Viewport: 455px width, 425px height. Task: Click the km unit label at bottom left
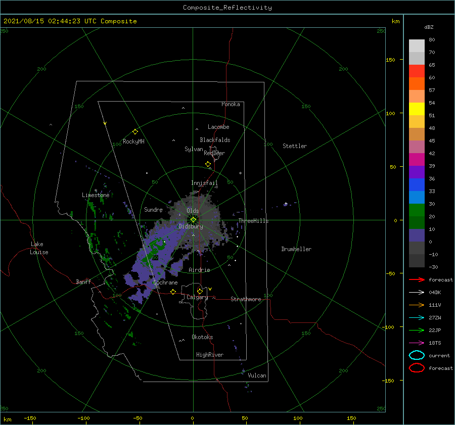pyautogui.click(x=7, y=419)
